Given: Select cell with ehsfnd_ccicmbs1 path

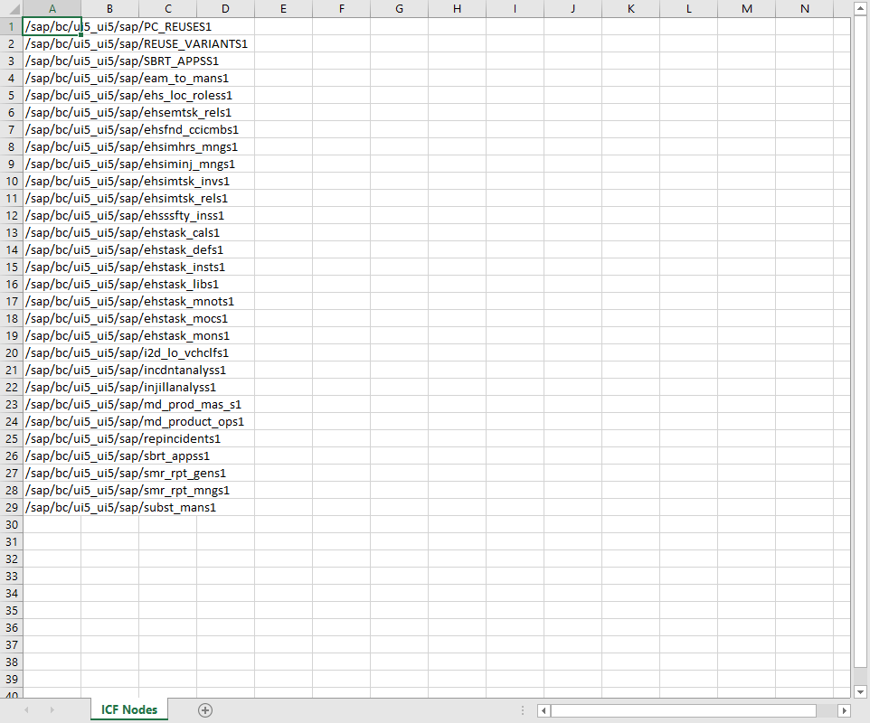Looking at the screenshot, I should tap(52, 130).
